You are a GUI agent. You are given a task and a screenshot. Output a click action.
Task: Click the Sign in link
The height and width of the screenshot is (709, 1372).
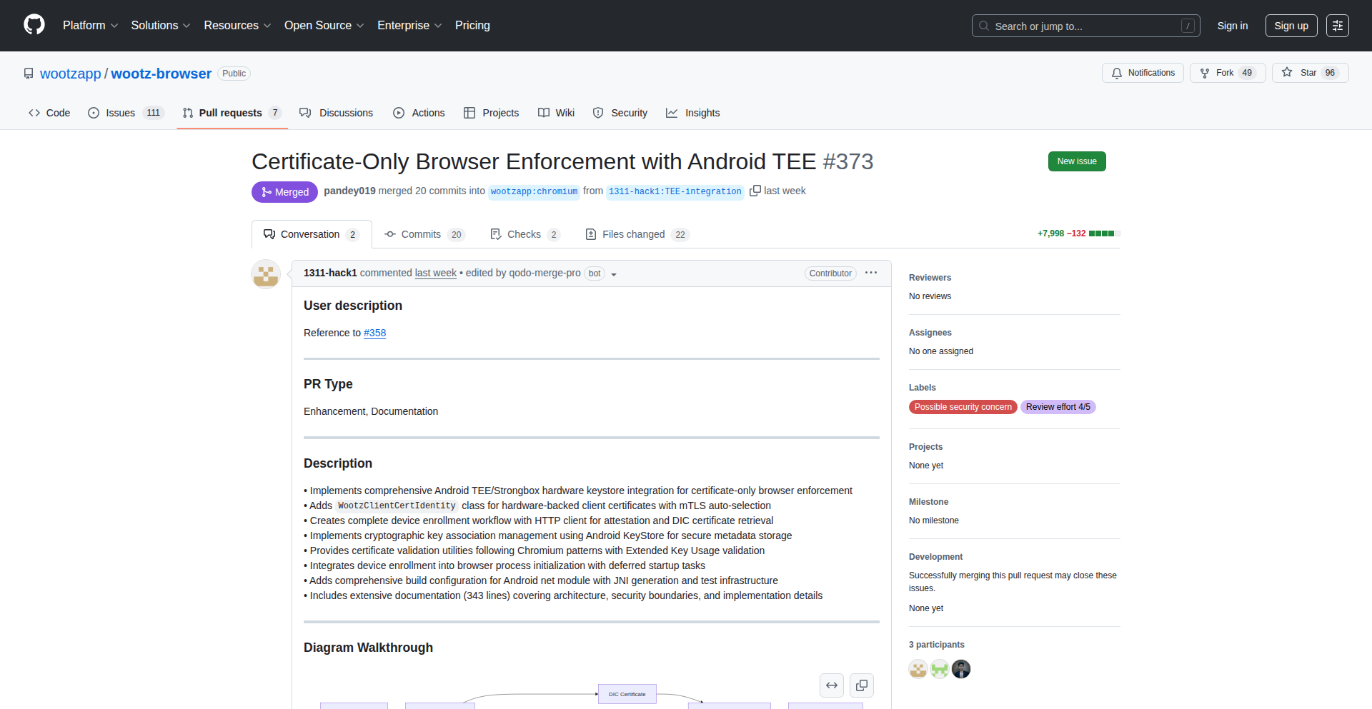[x=1232, y=26]
